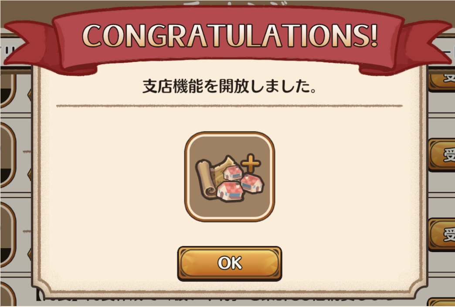Click the cut-off orange button at bottom right

pos(441,302)
